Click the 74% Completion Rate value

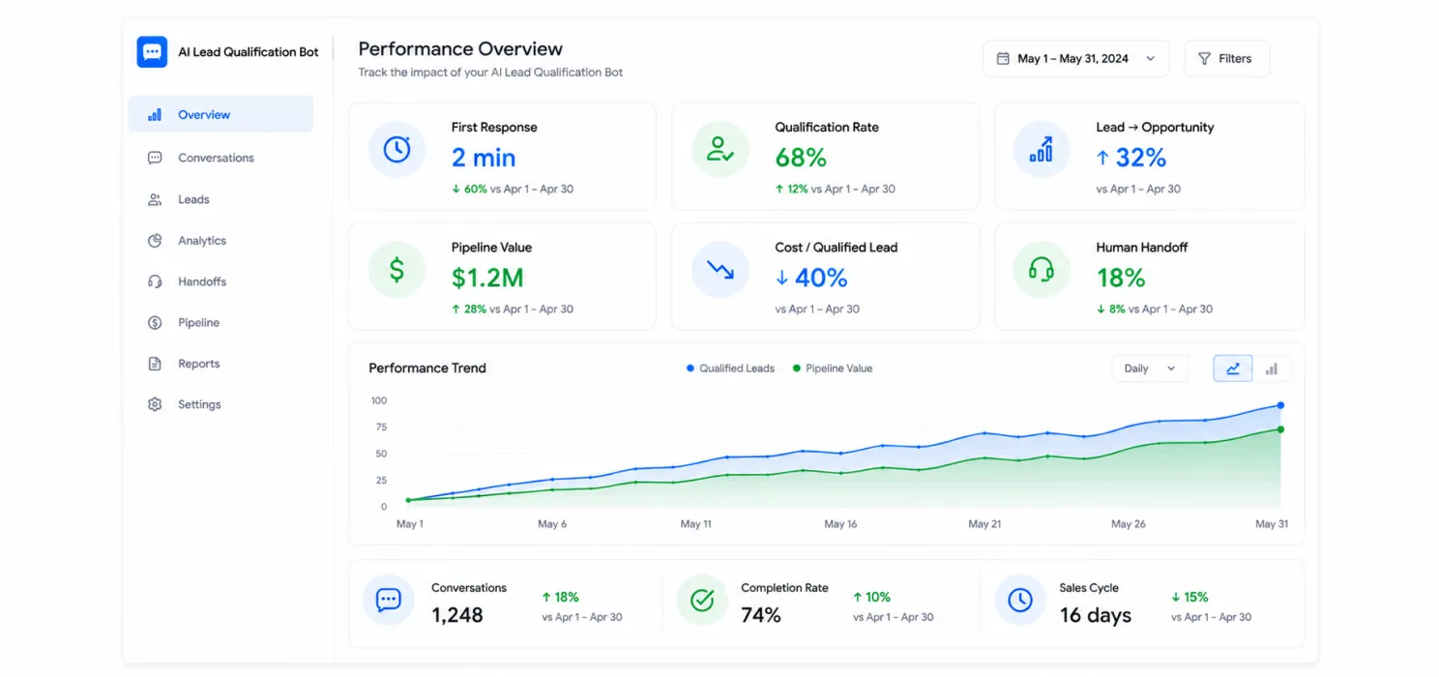(x=761, y=615)
